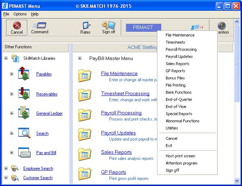The width and height of the screenshot is (242, 186).
Task: Click the Payroll Processing folder icon
Action: click(85, 115)
